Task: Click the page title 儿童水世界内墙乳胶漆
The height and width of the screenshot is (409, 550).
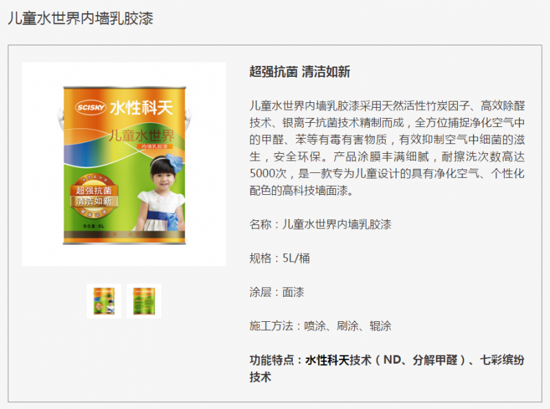Action: click(80, 19)
